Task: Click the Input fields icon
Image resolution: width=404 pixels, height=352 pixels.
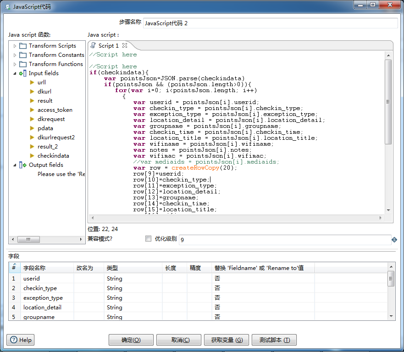Action: pyautogui.click(x=23, y=73)
